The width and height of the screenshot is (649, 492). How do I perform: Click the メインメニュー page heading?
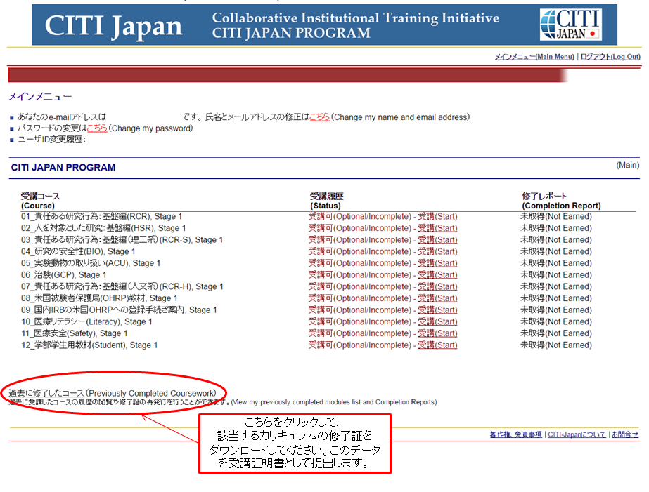click(x=40, y=97)
